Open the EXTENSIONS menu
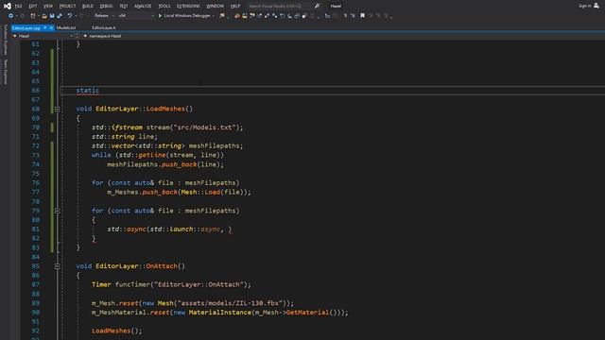Image resolution: width=605 pixels, height=340 pixels. (188, 7)
